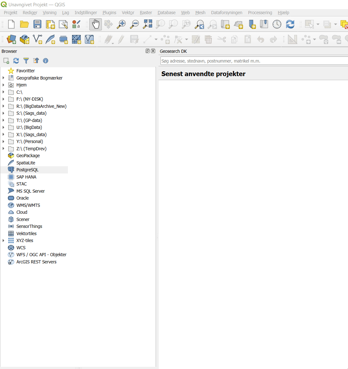Open the layout manager icon
Image resolution: width=348 pixels, height=369 pixels.
pyautogui.click(x=63, y=24)
